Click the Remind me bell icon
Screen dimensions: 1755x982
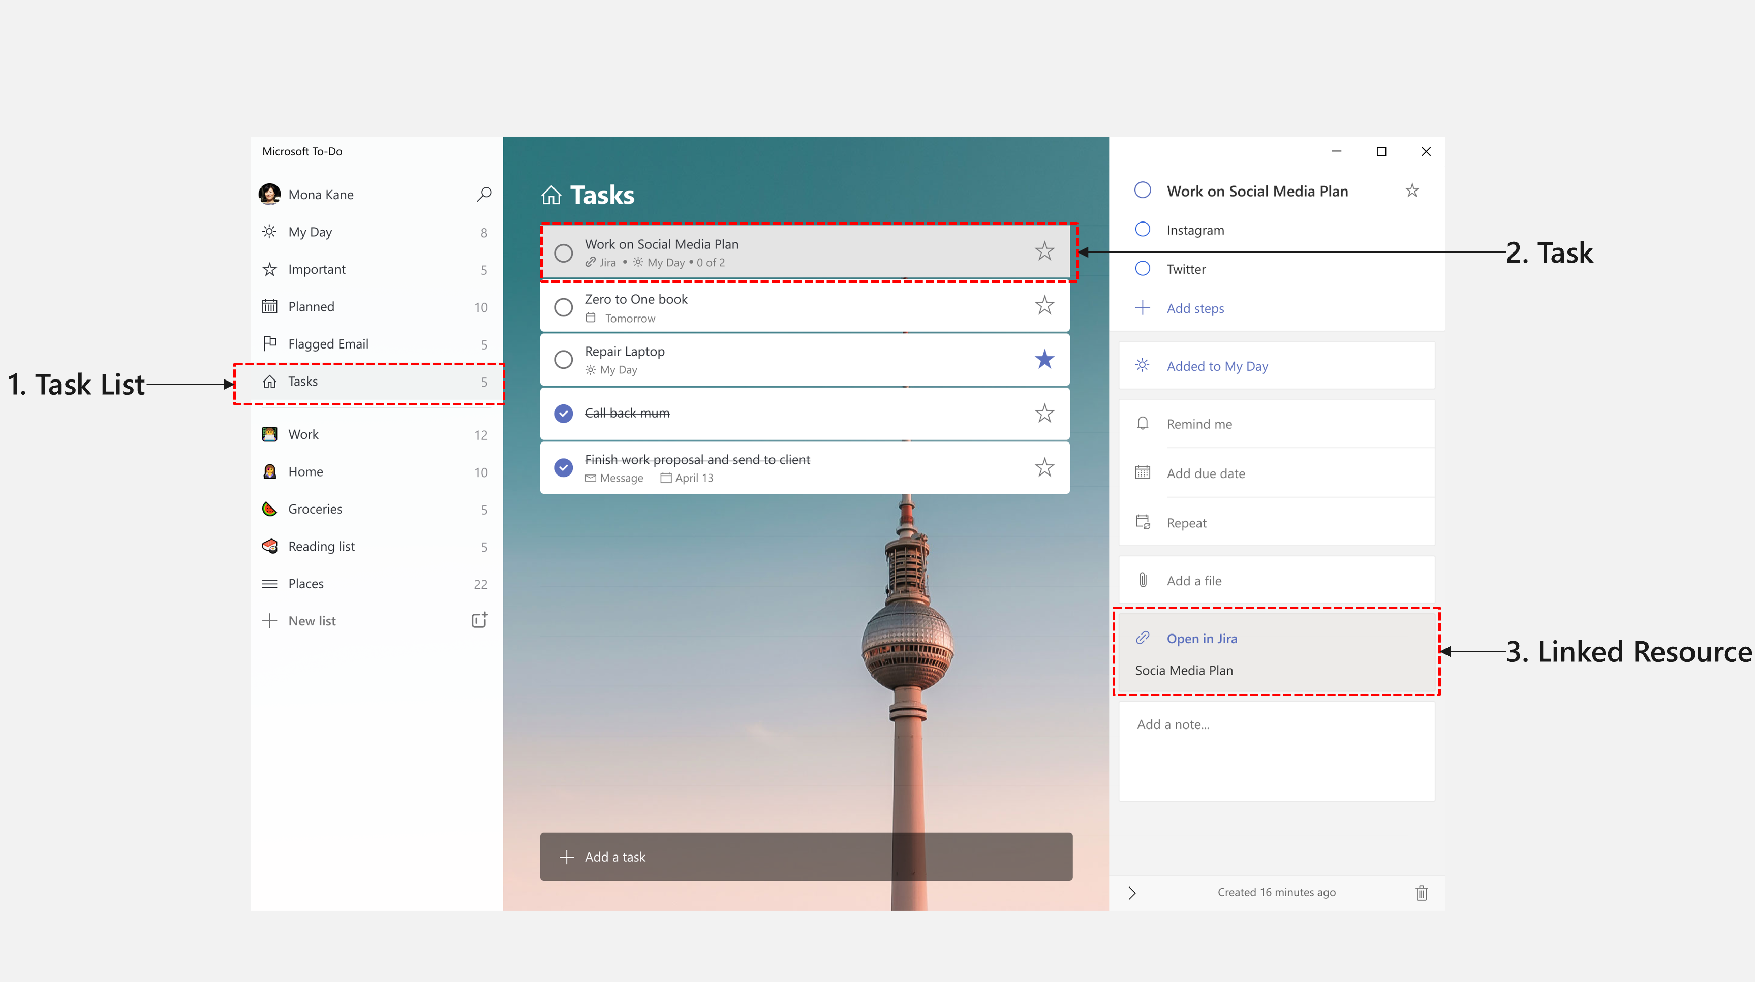tap(1143, 423)
